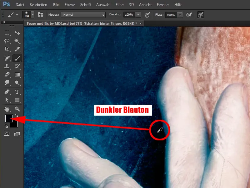The height and width of the screenshot is (188, 250).
Task: Toggle pressure control for opacity
Action: 147,15
